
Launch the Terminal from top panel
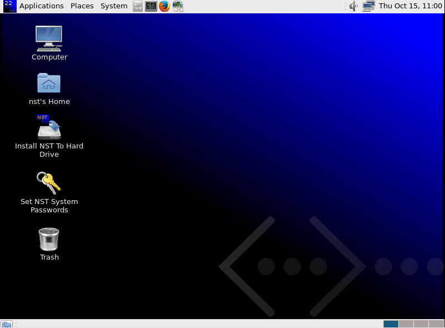(x=151, y=6)
